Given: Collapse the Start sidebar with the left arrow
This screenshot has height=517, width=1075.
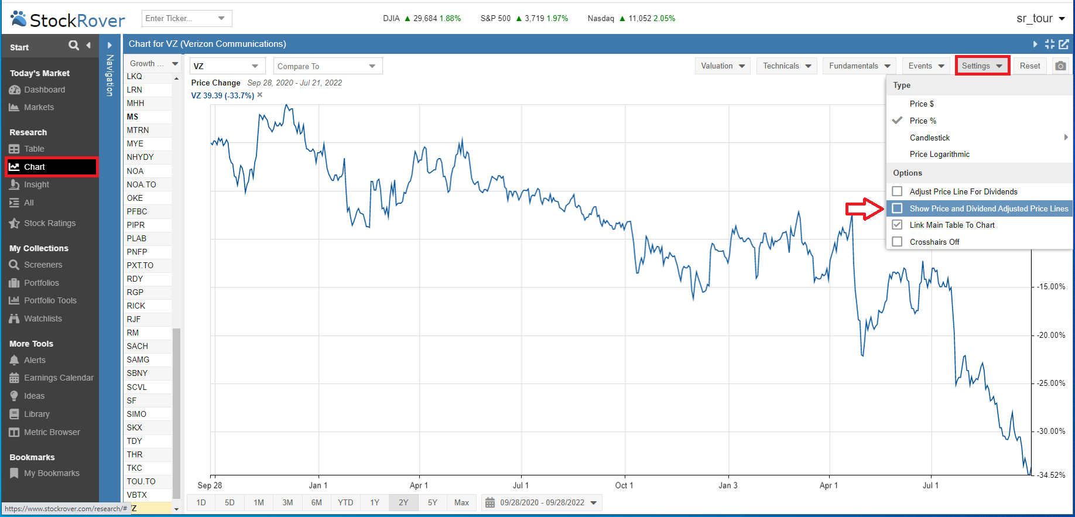Looking at the screenshot, I should (88, 46).
